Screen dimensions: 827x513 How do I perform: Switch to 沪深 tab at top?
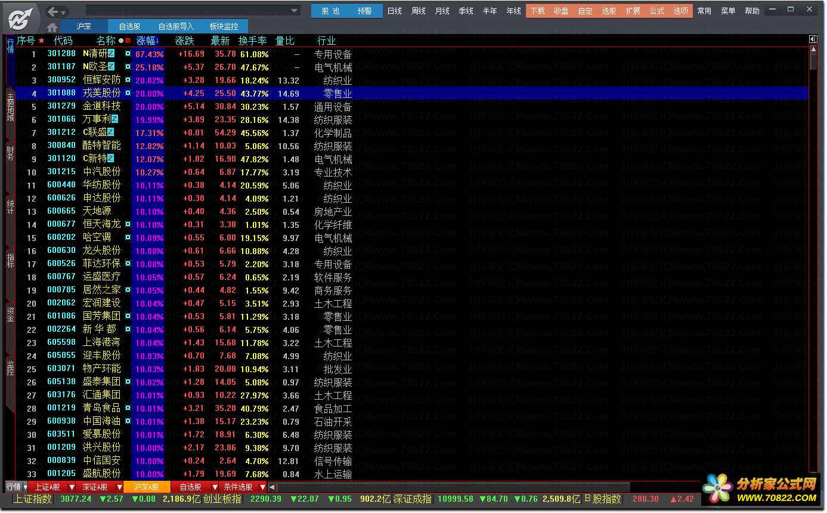coord(84,26)
